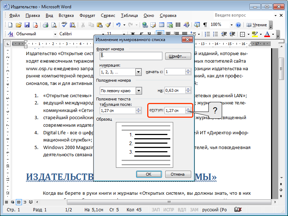Image resolution: width=288 pixels, height=216 pixels.
Task: Open the Таблица menu
Action: point(129,15)
